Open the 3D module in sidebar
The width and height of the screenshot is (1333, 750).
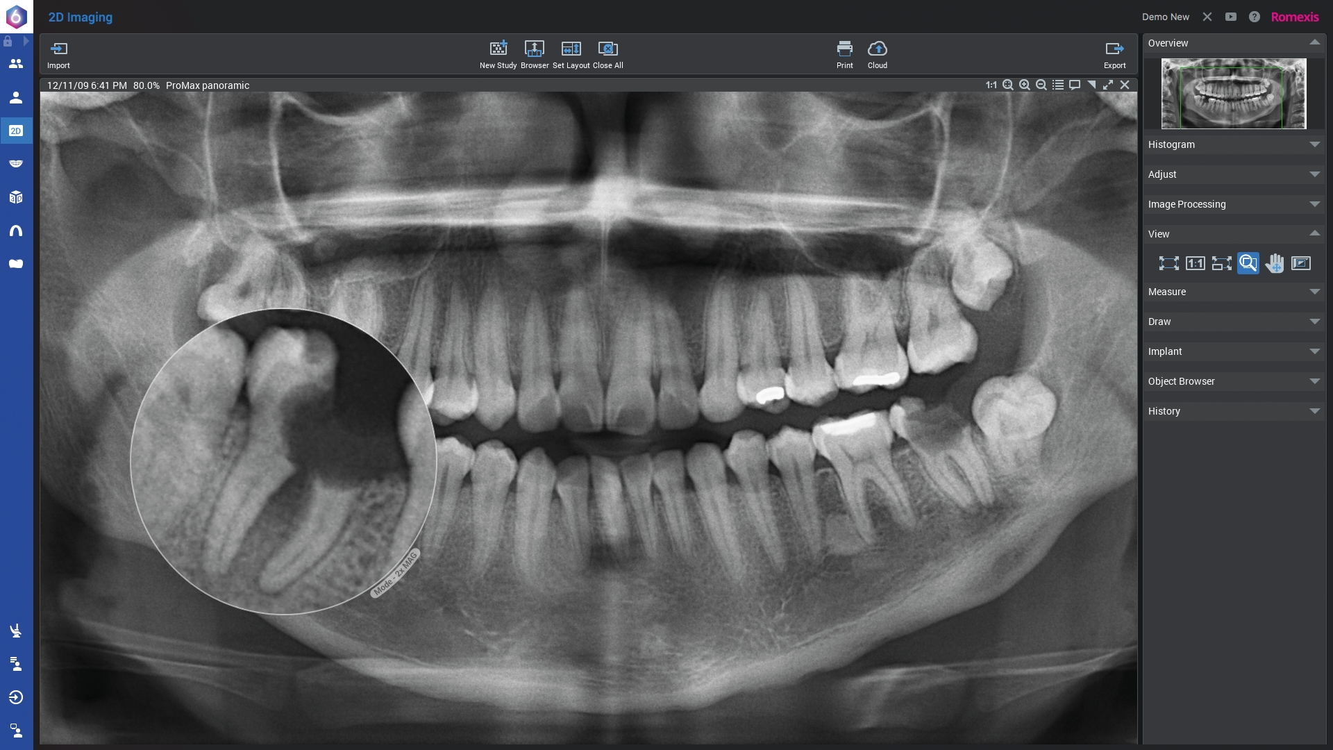16,197
